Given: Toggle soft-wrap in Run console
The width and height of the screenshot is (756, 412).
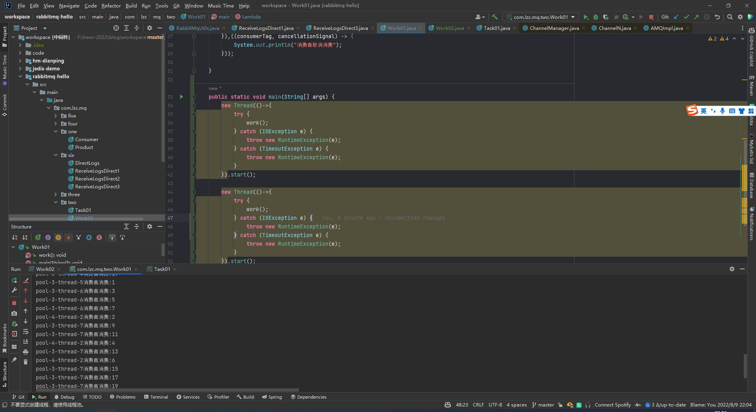Looking at the screenshot, I should 26,331.
